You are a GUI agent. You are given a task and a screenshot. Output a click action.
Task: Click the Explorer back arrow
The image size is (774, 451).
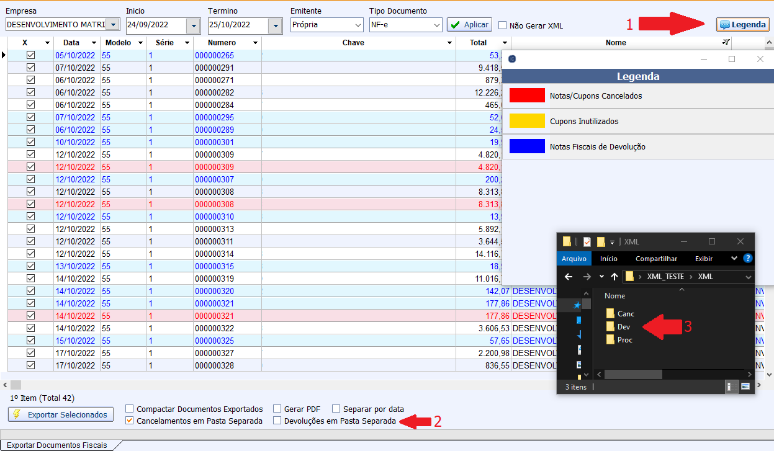(569, 277)
